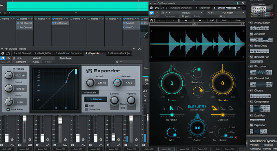Click channel 26 volume fader

pyautogui.click(x=24, y=119)
